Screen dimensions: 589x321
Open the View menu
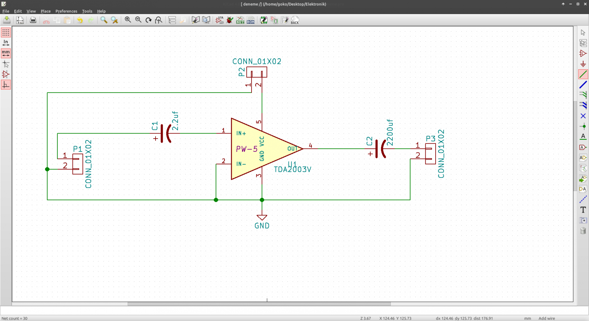click(x=31, y=11)
